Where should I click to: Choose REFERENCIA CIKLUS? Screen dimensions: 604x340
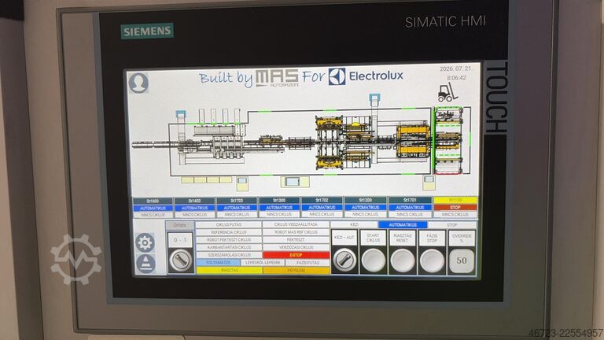pyautogui.click(x=228, y=232)
